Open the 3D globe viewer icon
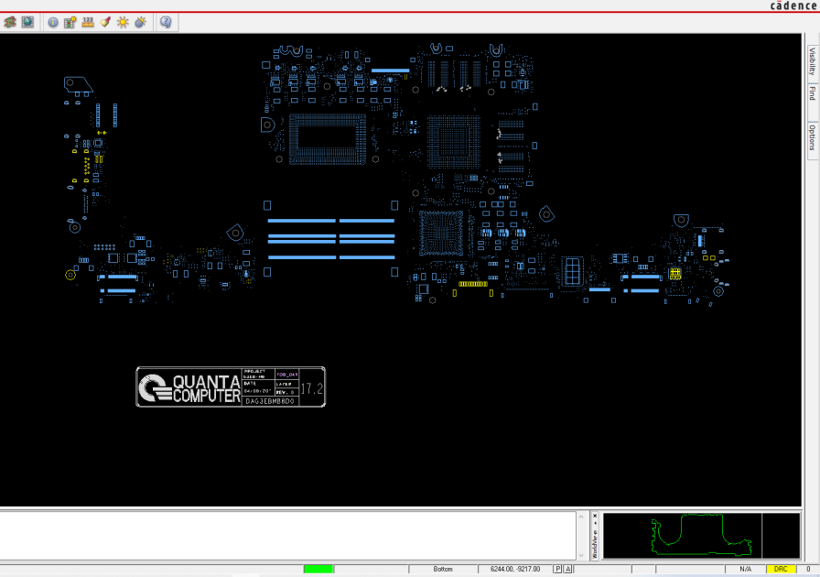 [x=27, y=22]
